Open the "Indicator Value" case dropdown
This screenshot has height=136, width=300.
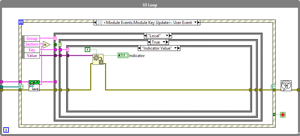[x=176, y=48]
